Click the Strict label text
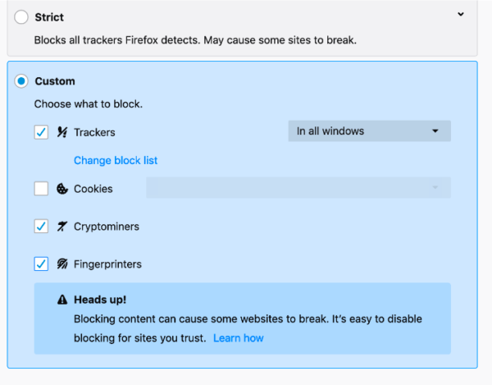Screen dimensions: 492x385 49,17
